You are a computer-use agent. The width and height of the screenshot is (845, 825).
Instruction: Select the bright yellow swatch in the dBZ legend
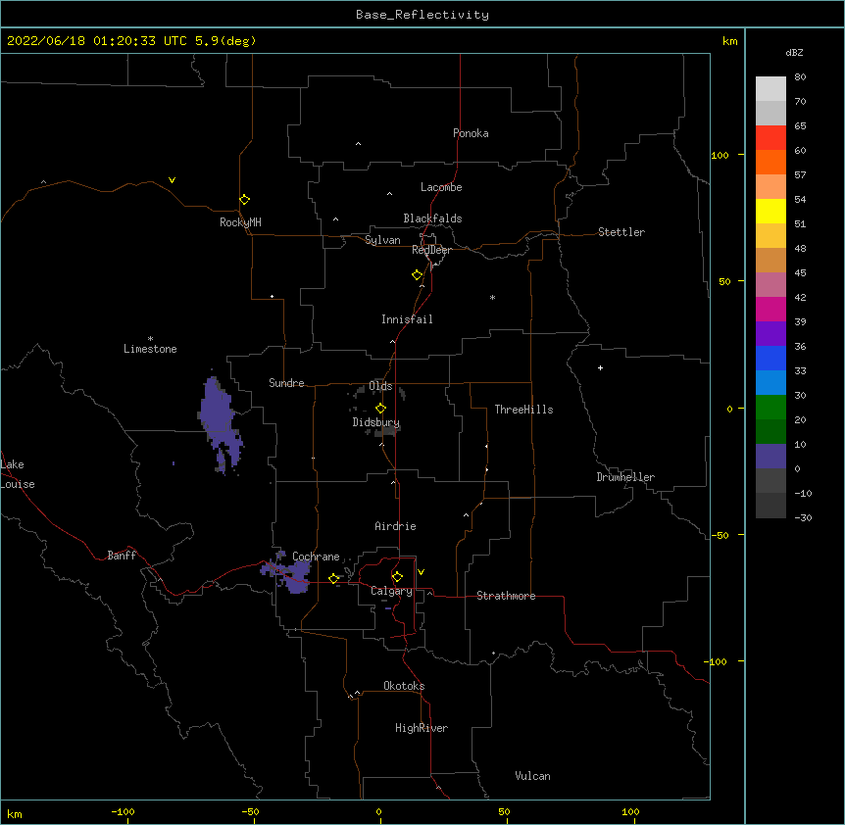tap(770, 211)
